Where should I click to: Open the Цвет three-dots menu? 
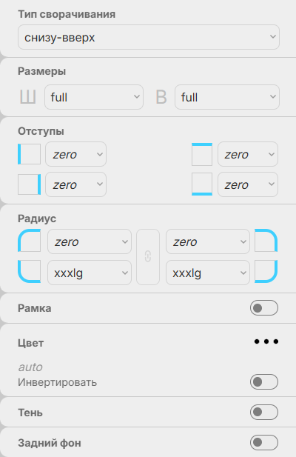coord(266,341)
